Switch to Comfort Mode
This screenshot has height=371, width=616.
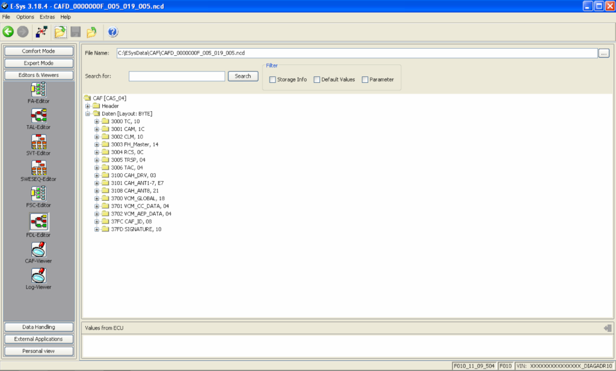click(38, 51)
